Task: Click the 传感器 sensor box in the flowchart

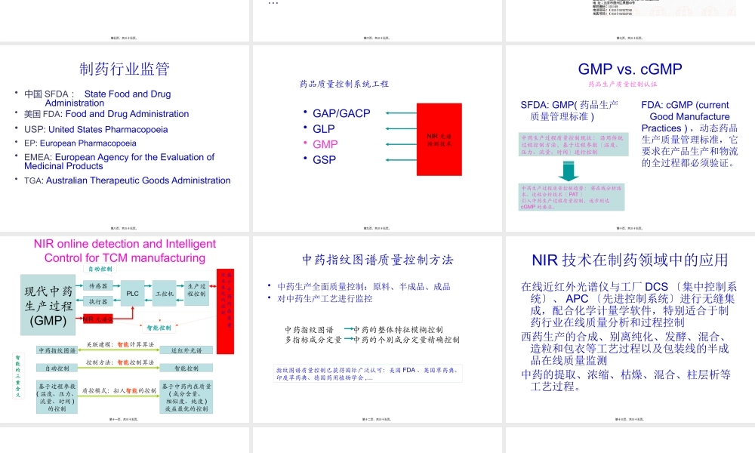Action: 98,286
